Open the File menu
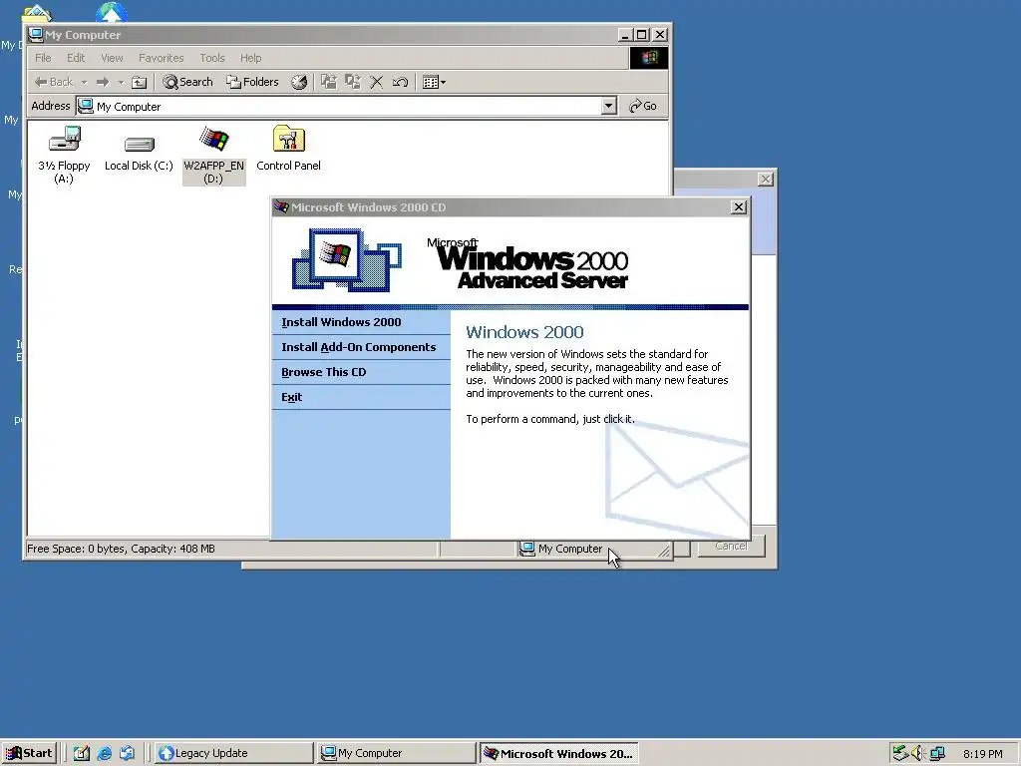This screenshot has width=1021, height=766. (43, 58)
